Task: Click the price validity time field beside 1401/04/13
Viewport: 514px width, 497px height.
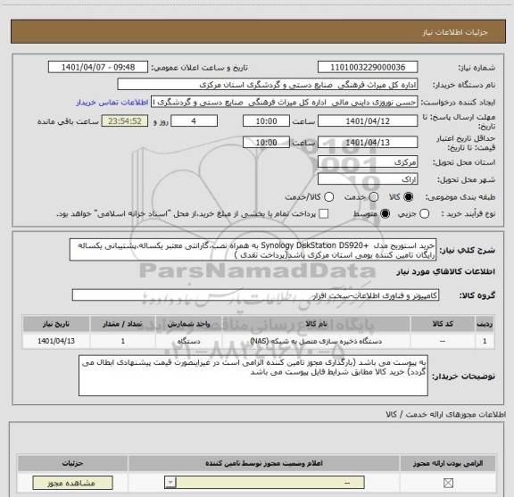Action: [266, 142]
